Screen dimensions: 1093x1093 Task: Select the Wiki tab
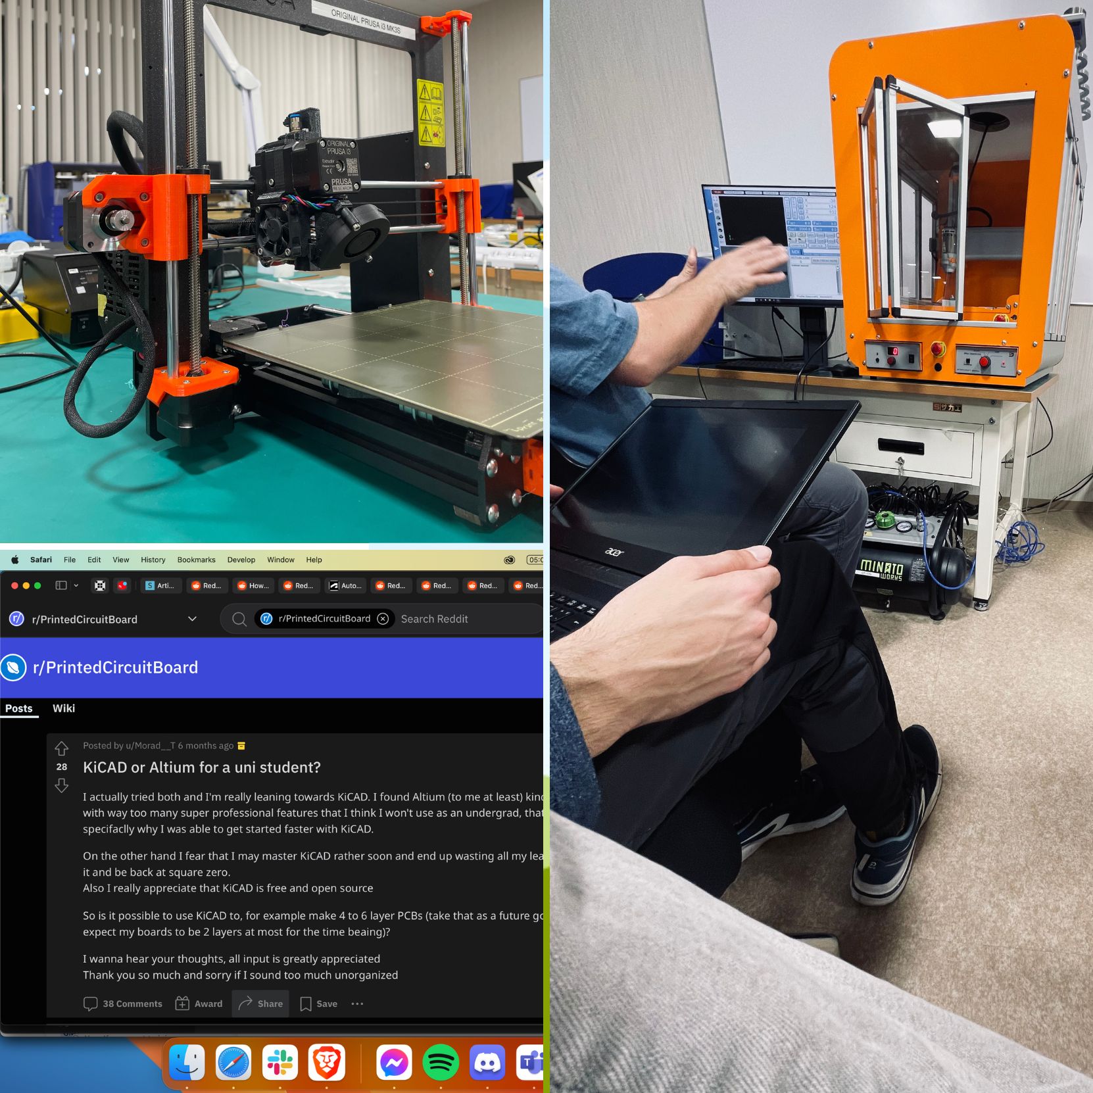pos(64,708)
